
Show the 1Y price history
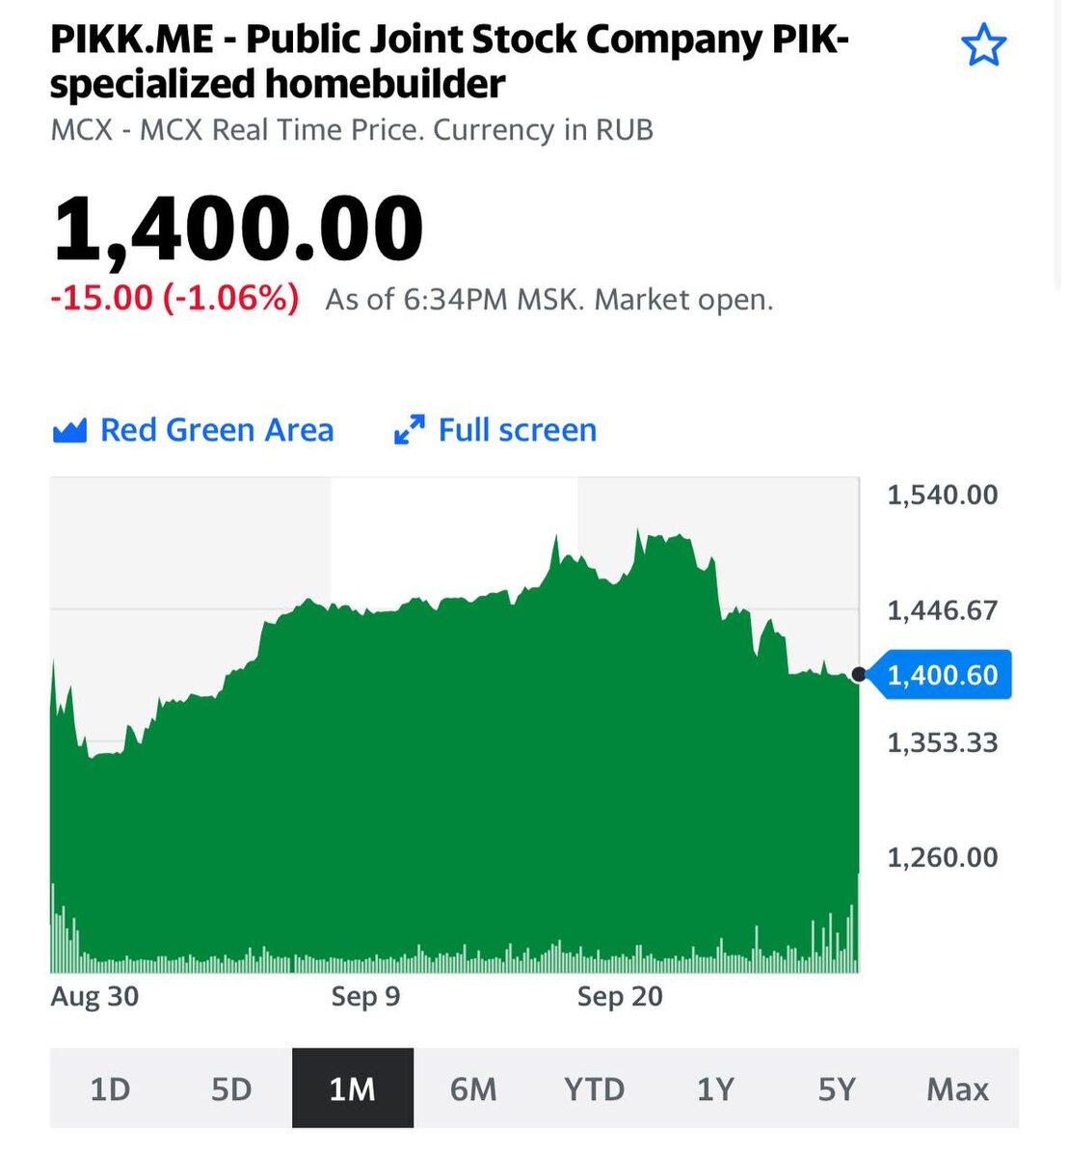715,1089
